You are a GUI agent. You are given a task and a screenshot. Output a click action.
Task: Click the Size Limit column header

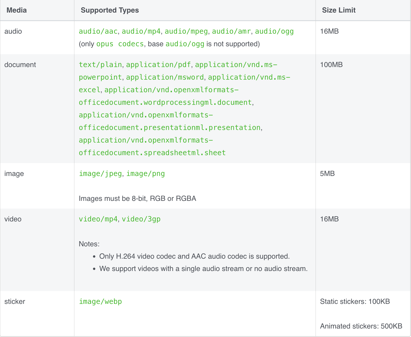(x=339, y=10)
